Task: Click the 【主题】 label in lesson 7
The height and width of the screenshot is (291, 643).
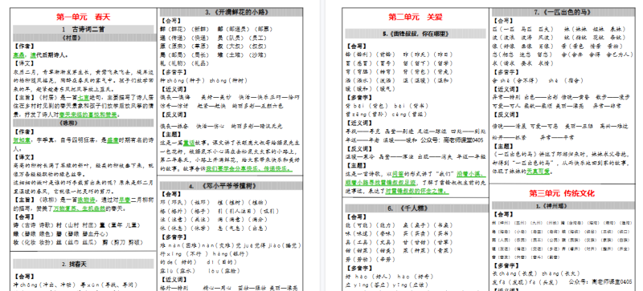Action: [x=504, y=146]
